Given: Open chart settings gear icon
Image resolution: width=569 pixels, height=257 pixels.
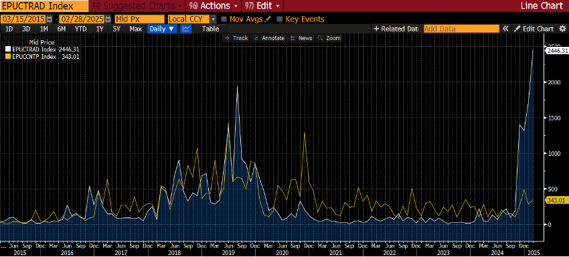Looking at the screenshot, I should coord(562,29).
